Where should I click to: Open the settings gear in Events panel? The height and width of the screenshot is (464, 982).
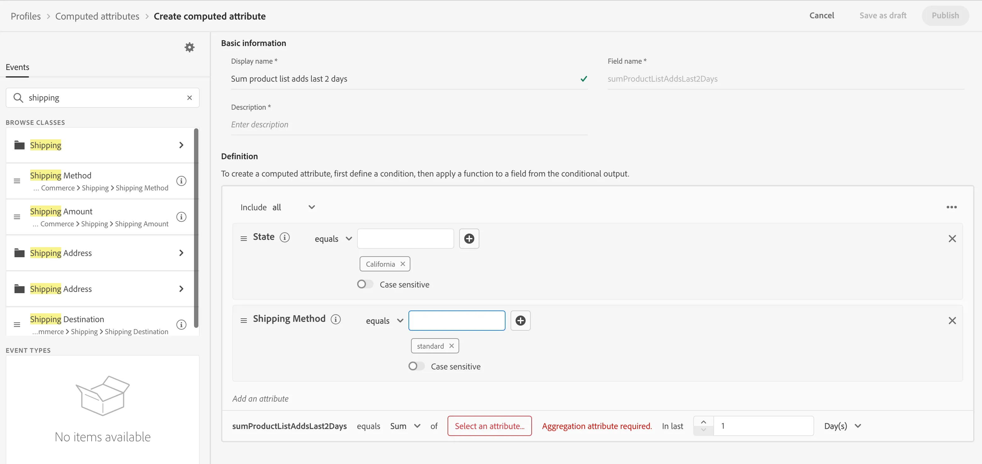click(190, 47)
